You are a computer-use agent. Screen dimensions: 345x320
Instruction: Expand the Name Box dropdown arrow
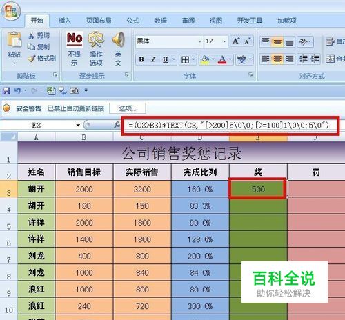(78, 126)
